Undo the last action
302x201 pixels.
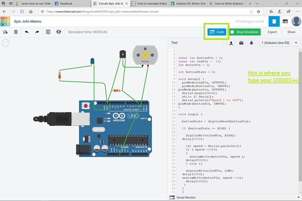[27, 32]
